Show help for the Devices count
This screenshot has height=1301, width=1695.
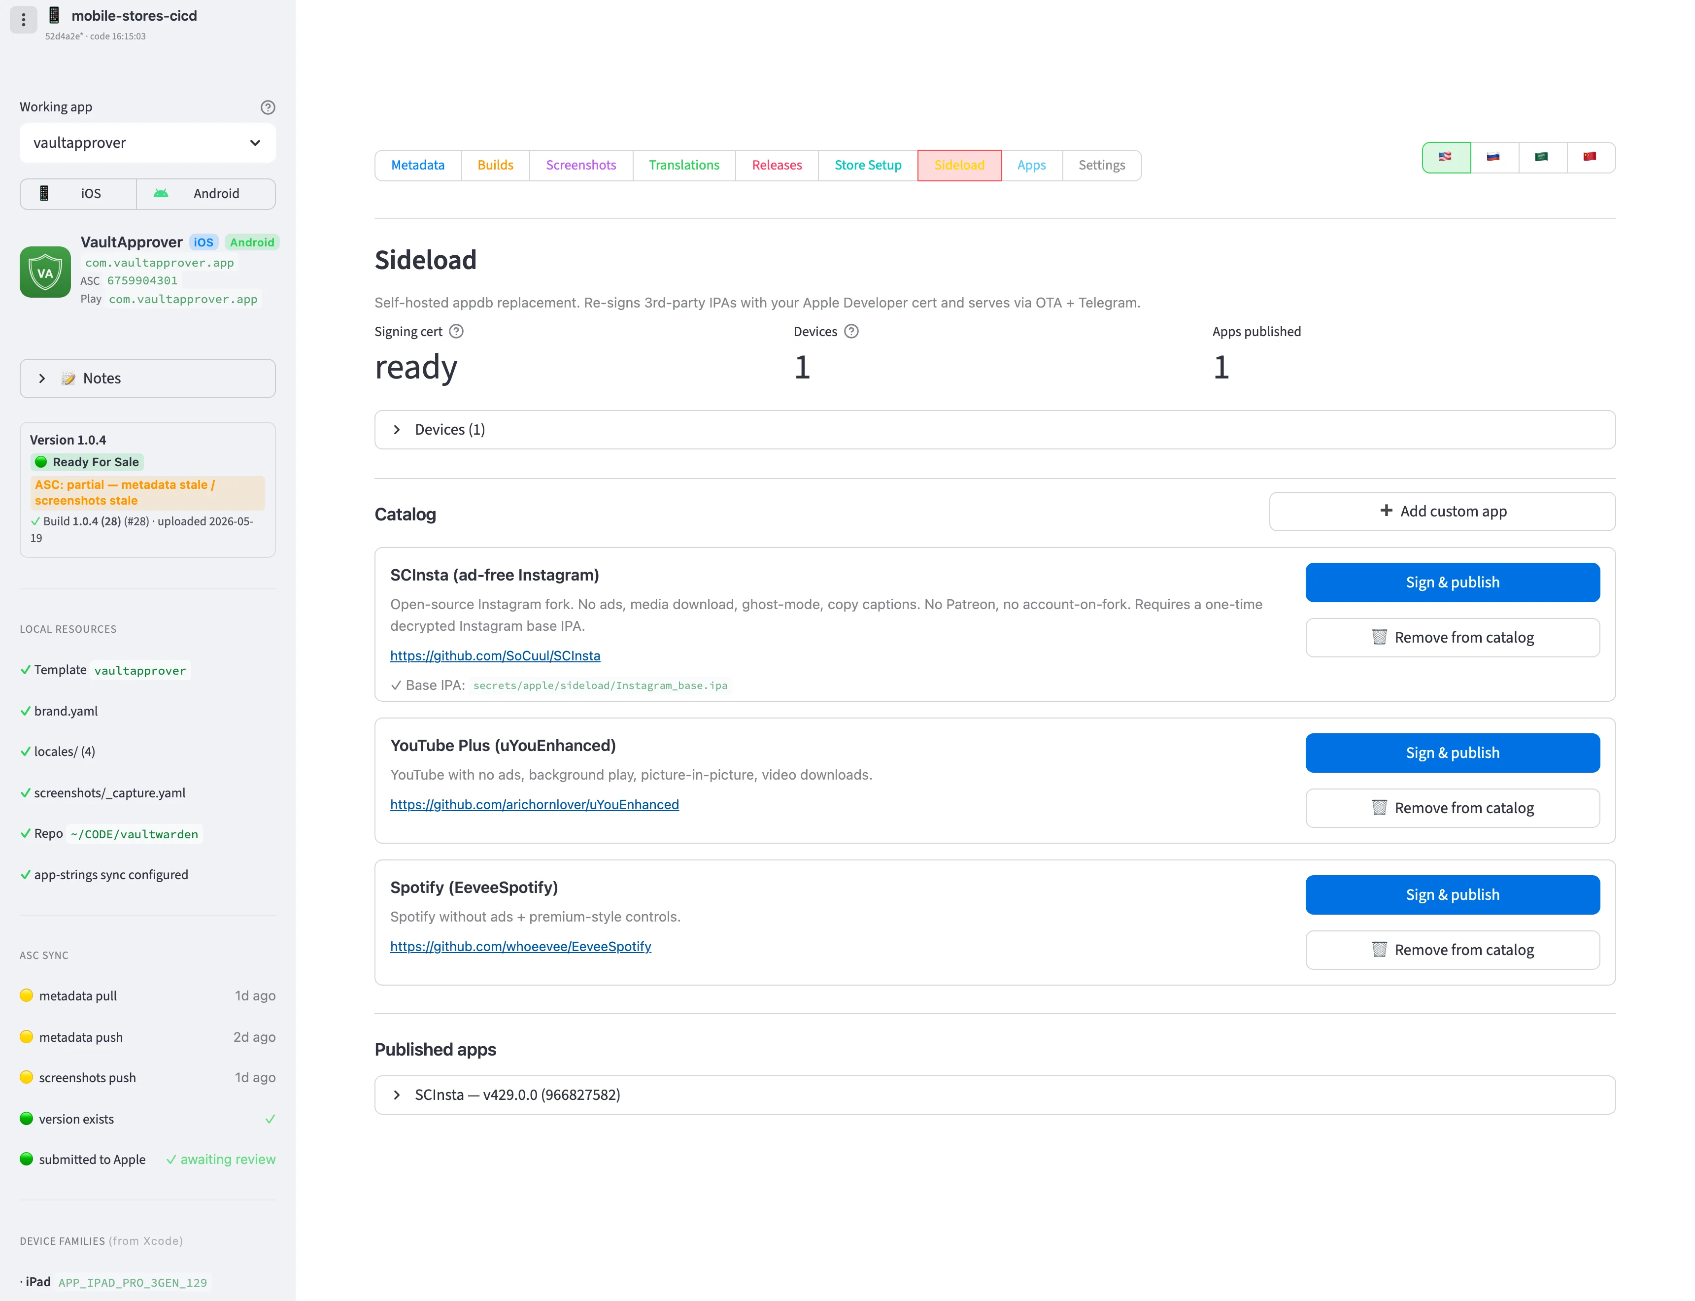[851, 332]
